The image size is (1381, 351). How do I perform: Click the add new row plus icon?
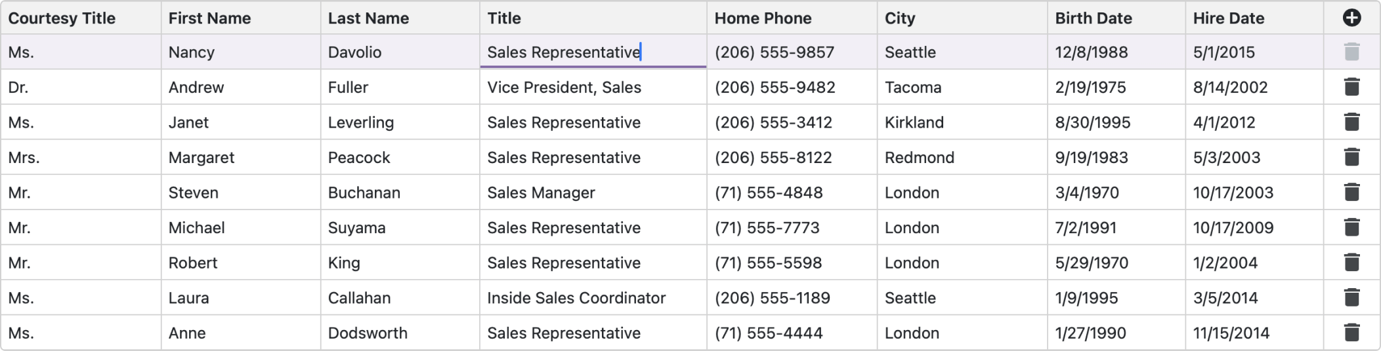click(x=1351, y=18)
